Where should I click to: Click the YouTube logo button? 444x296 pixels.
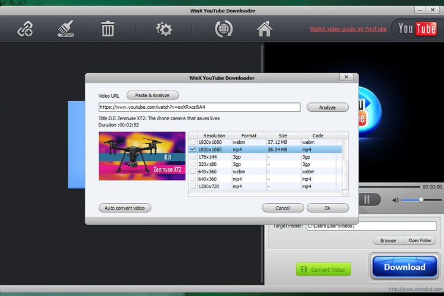click(x=417, y=28)
